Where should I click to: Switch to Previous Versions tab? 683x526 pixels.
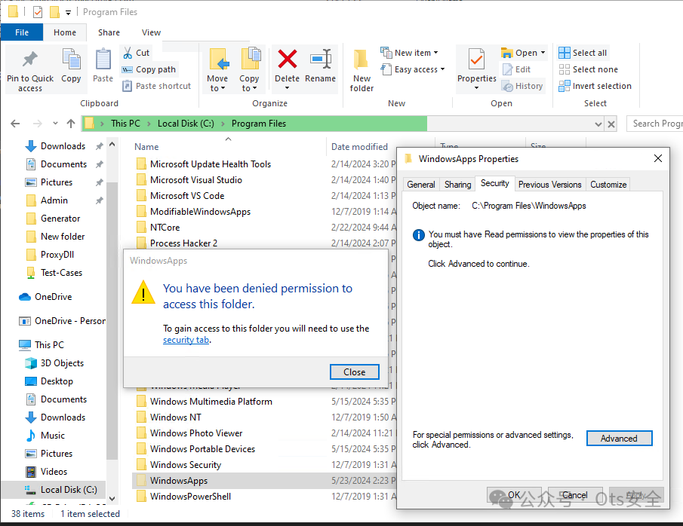click(x=549, y=185)
